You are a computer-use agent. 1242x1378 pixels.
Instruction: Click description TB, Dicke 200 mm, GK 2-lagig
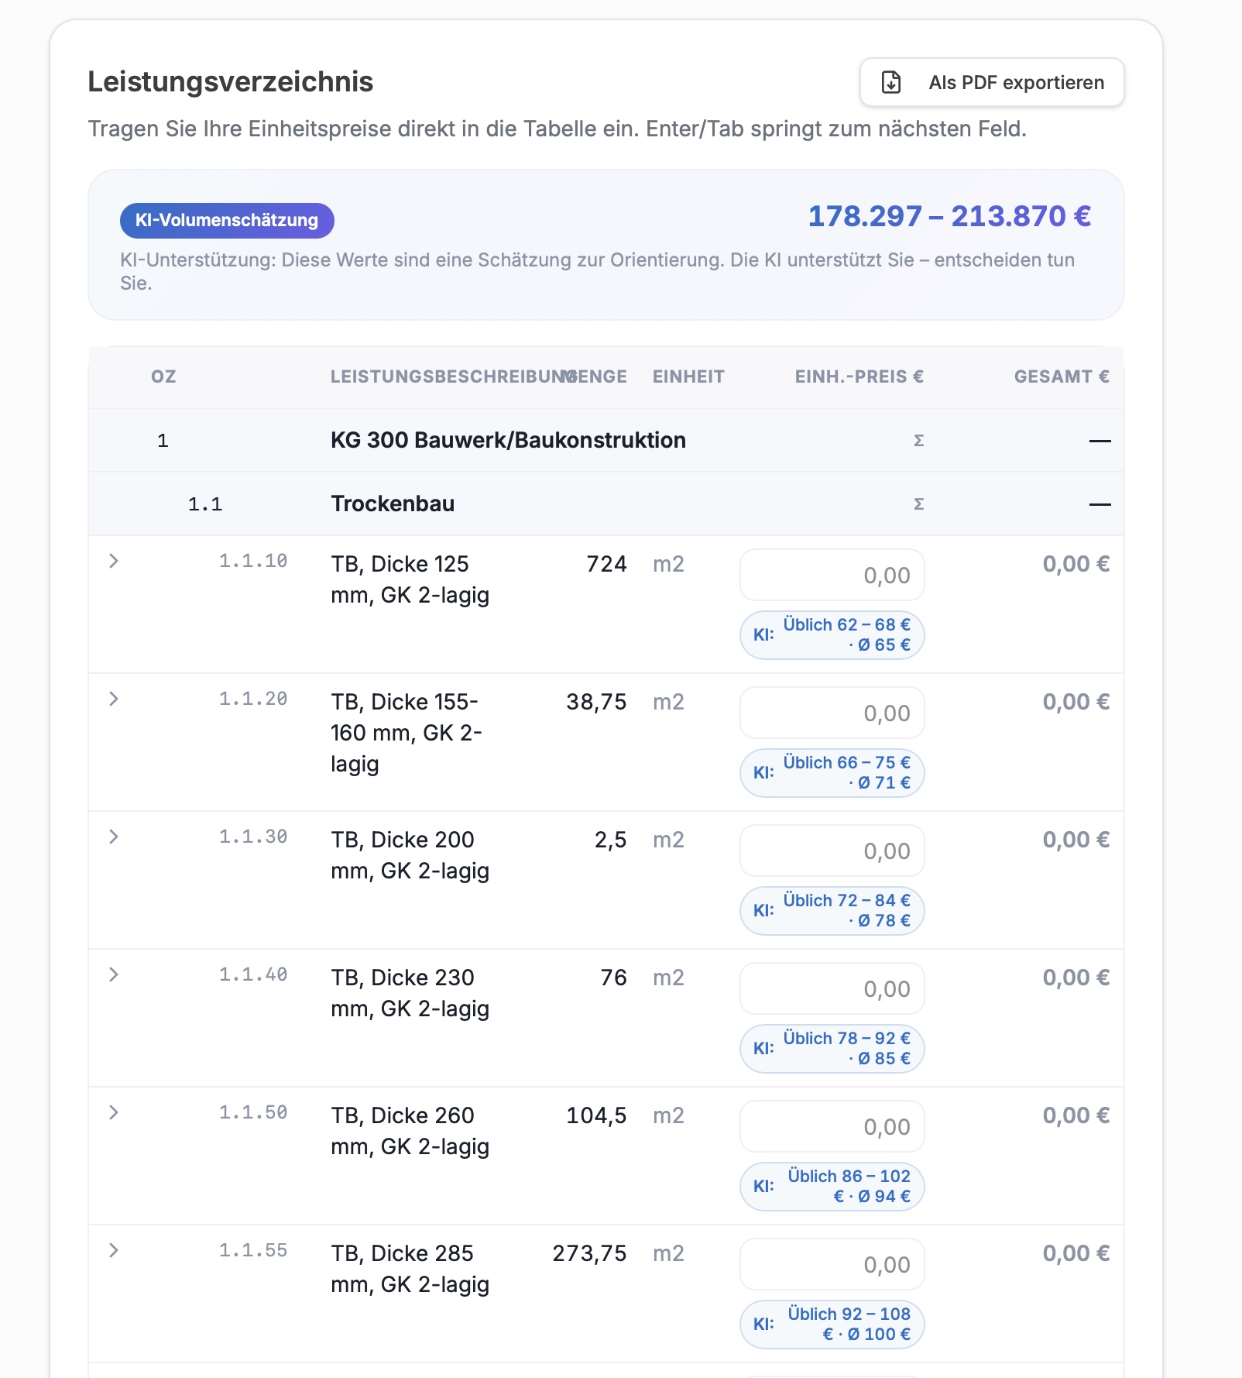410,855
